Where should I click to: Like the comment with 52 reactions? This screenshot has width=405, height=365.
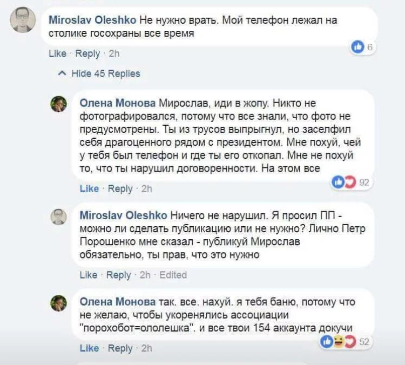click(x=89, y=348)
